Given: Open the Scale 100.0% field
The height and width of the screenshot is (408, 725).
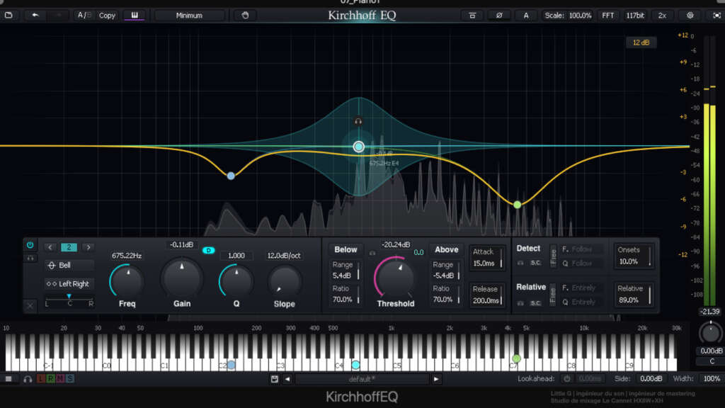Looking at the screenshot, I should [x=568, y=16].
